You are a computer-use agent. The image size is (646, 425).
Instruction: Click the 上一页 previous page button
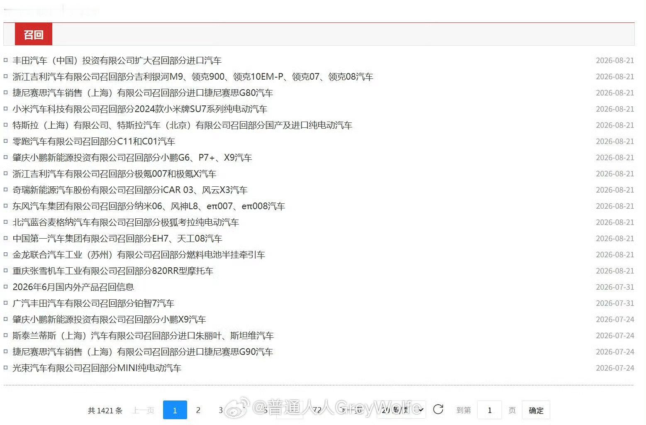[x=144, y=410]
